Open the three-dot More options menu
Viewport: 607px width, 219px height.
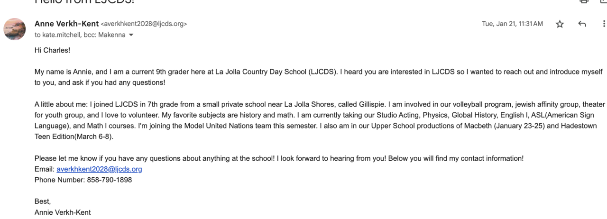(604, 24)
